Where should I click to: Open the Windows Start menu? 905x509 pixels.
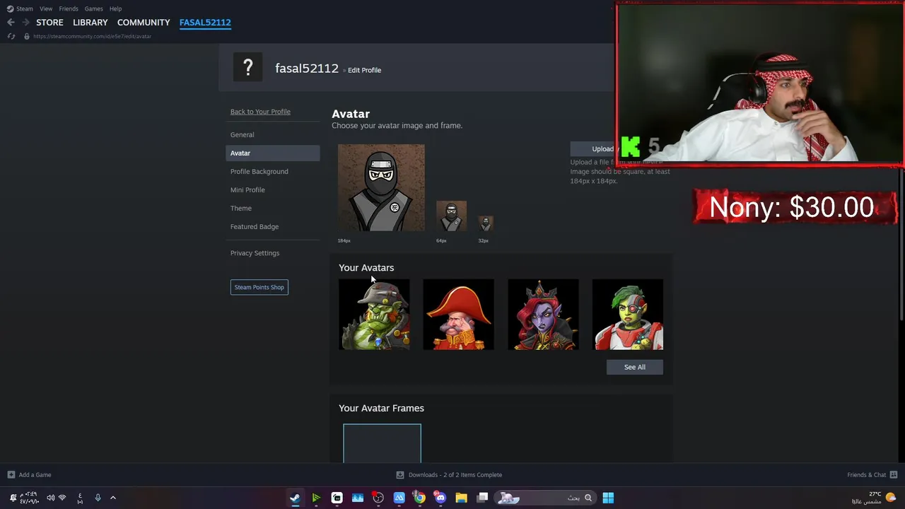pos(608,498)
